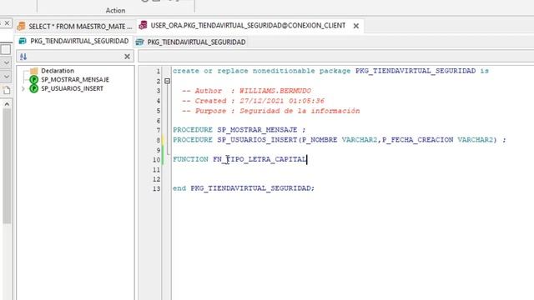This screenshot has width=534, height=300.
Task: Click the specification icon on first sub-tab
Action: pos(23,41)
